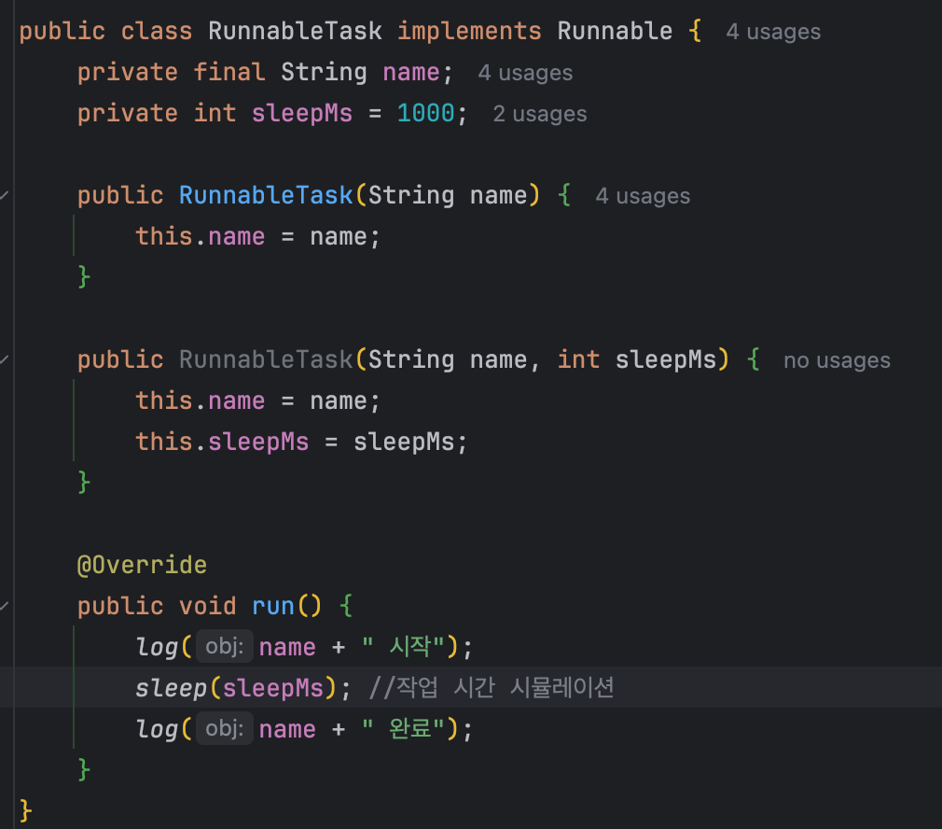Click the final closing brace of the class
The image size is (942, 829).
tap(25, 811)
